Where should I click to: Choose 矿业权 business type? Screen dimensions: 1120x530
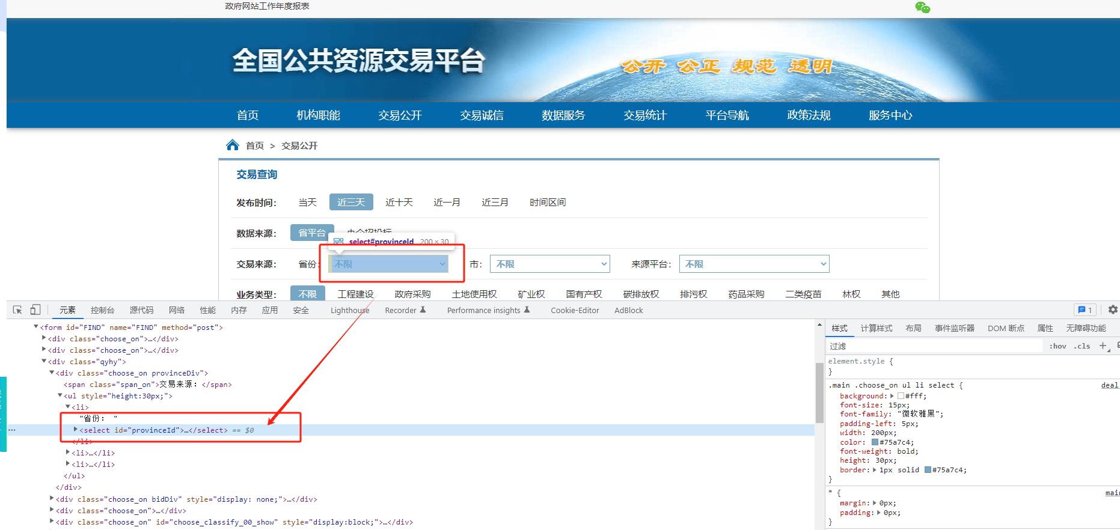point(531,294)
